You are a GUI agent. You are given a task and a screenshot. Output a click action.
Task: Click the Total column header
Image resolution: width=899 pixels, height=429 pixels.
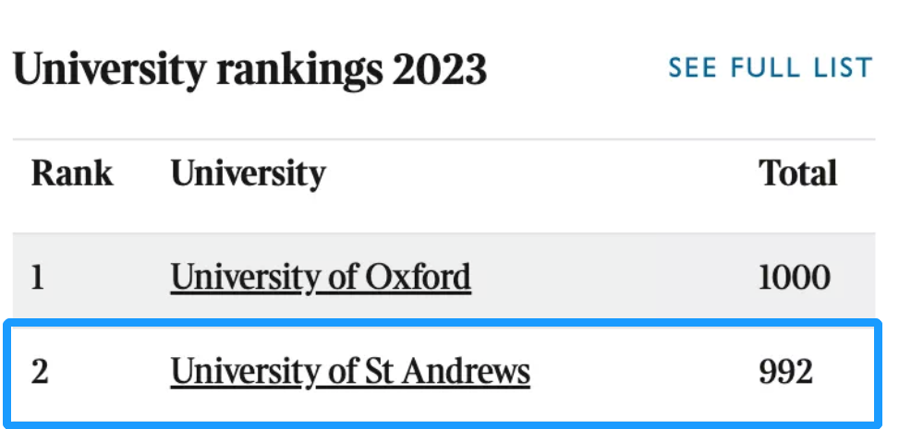(x=797, y=173)
